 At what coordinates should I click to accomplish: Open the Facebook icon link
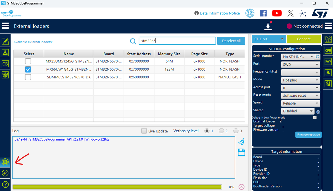coord(263,13)
